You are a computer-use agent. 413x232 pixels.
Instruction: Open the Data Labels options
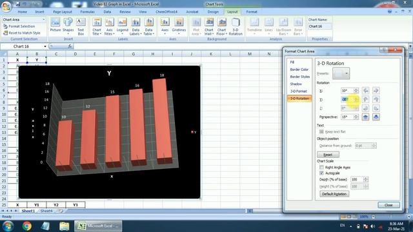click(136, 26)
